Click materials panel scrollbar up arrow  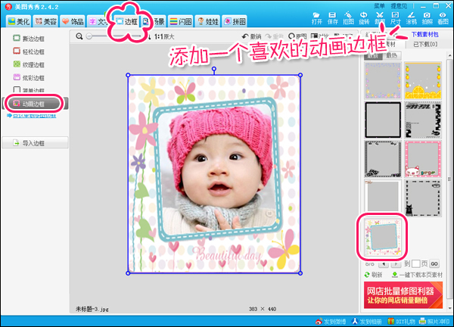(x=449, y=54)
